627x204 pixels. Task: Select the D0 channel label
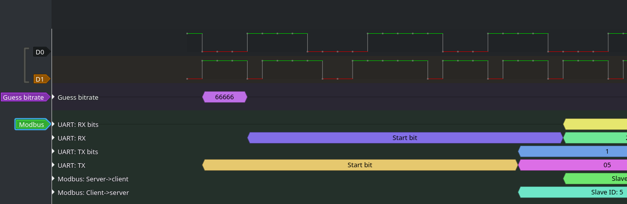[41, 52]
